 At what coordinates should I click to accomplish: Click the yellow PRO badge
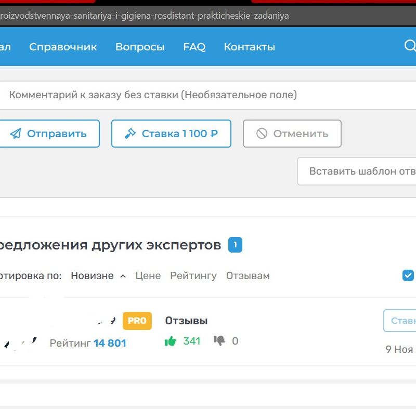pyautogui.click(x=137, y=321)
